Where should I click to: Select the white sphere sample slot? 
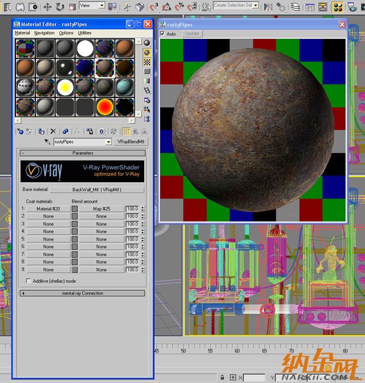85,48
